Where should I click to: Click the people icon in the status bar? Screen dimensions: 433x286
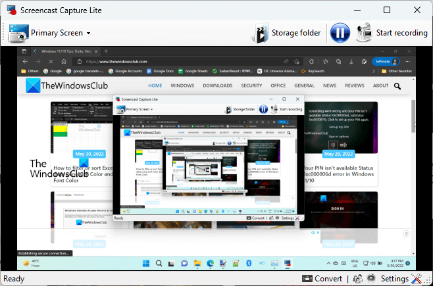358,279
